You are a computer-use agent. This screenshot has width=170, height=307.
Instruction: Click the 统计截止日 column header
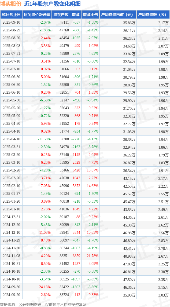(11, 15)
